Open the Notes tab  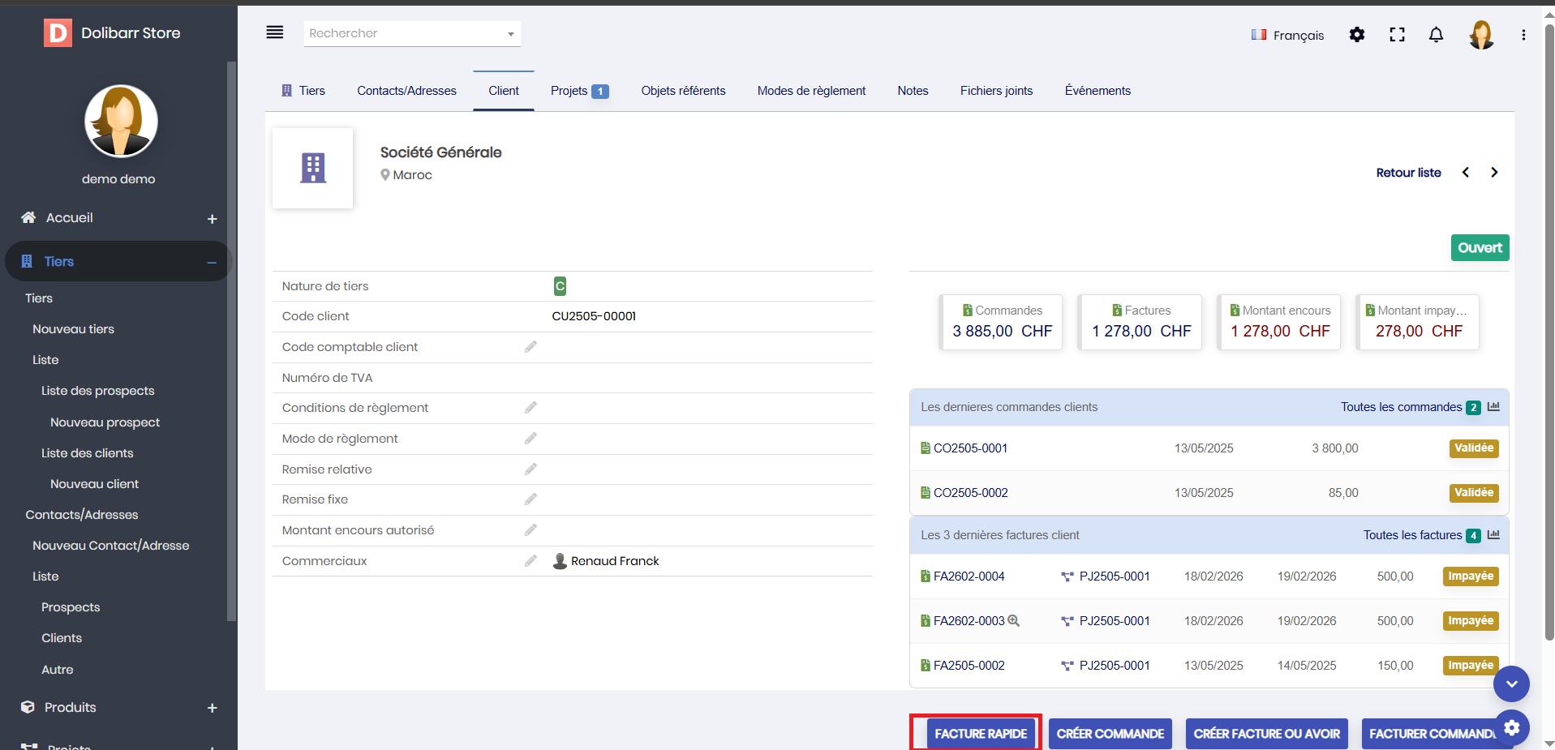(913, 91)
